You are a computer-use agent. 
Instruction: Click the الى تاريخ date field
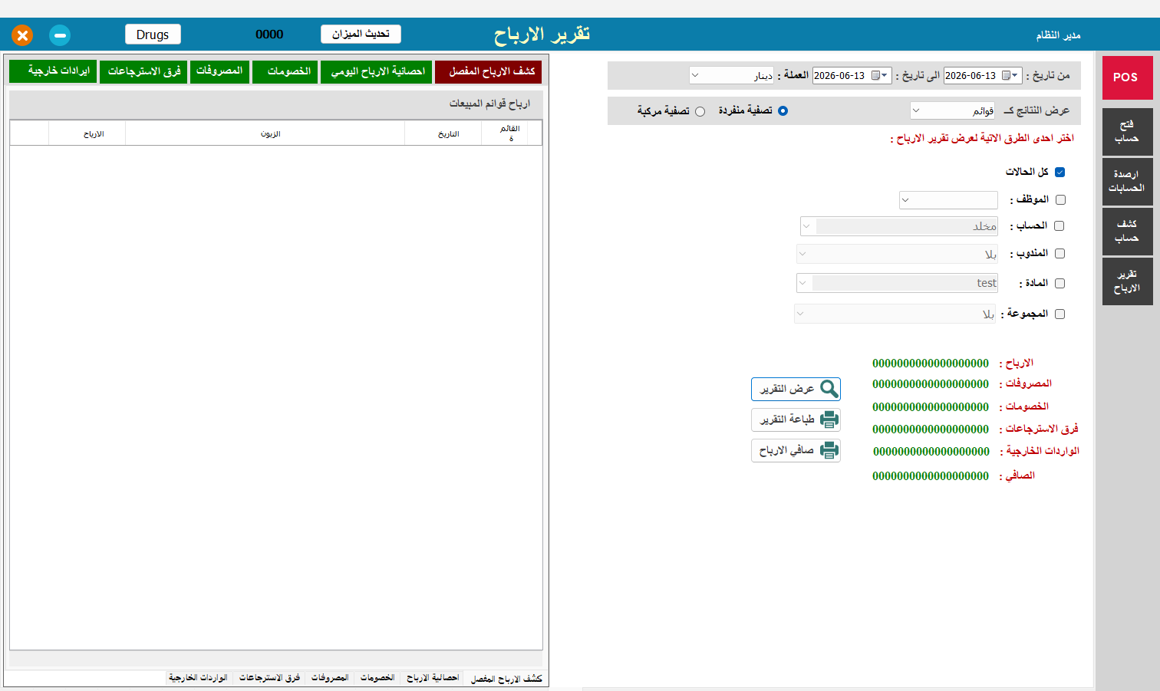coord(852,75)
